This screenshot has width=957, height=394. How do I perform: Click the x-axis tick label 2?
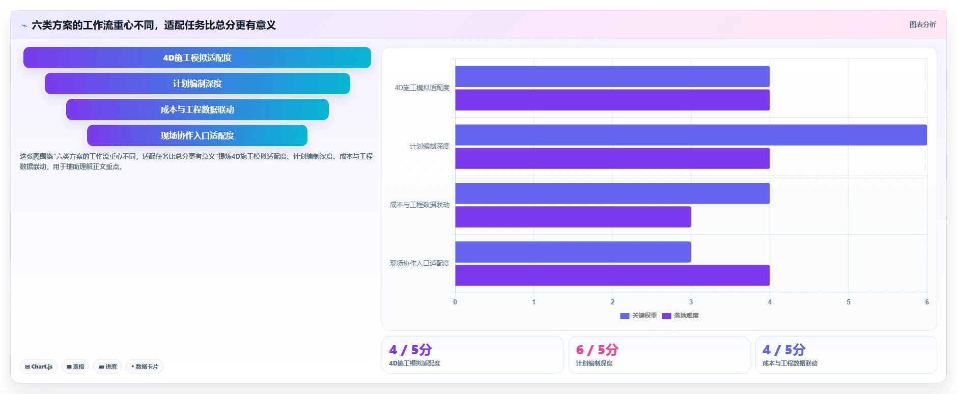coord(612,302)
